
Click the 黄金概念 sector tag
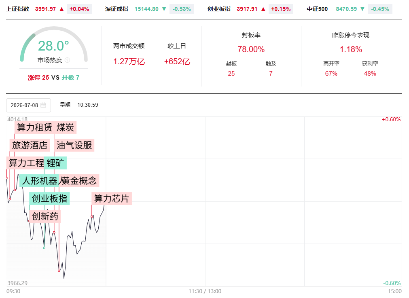(x=79, y=181)
